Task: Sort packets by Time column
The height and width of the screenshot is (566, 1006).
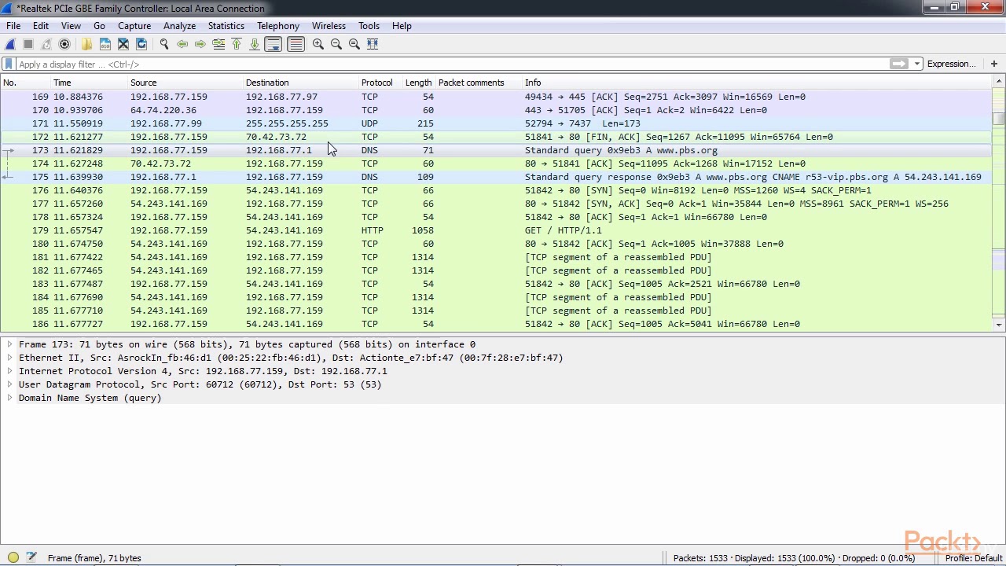Action: pos(89,83)
